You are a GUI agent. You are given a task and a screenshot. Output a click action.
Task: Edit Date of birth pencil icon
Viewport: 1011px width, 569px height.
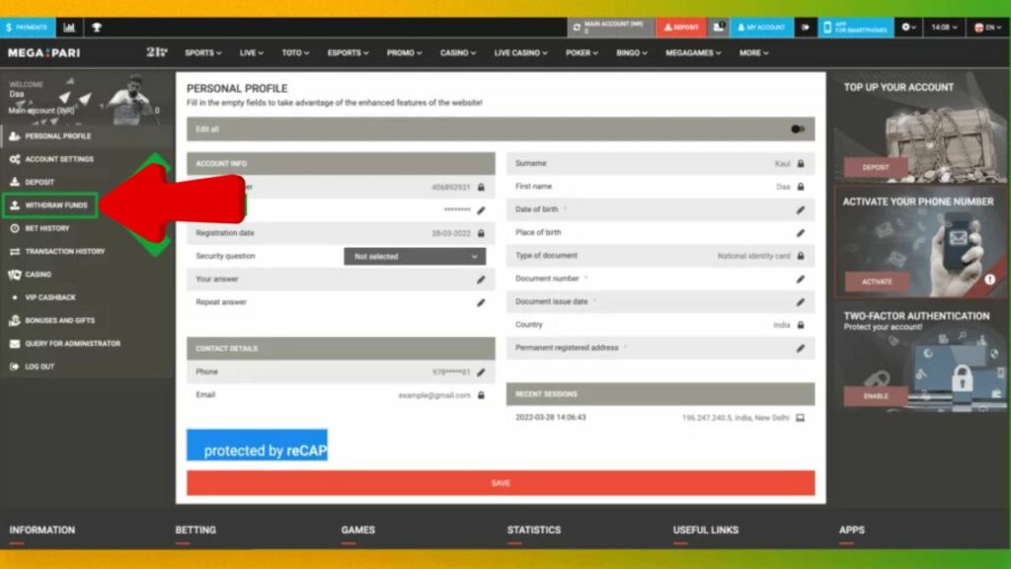pyautogui.click(x=801, y=209)
